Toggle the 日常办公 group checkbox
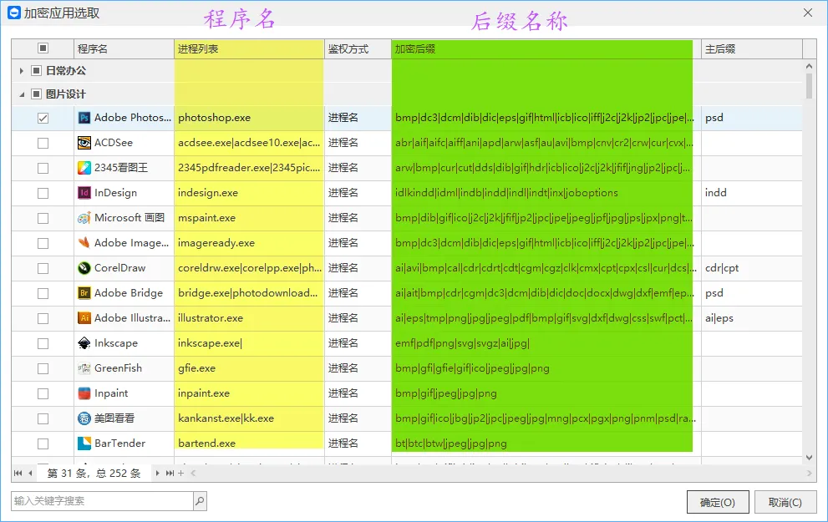 click(36, 70)
